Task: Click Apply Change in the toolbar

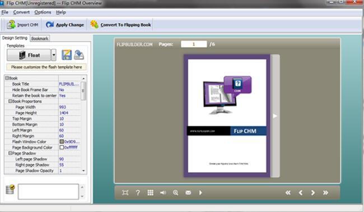Action: [65, 25]
